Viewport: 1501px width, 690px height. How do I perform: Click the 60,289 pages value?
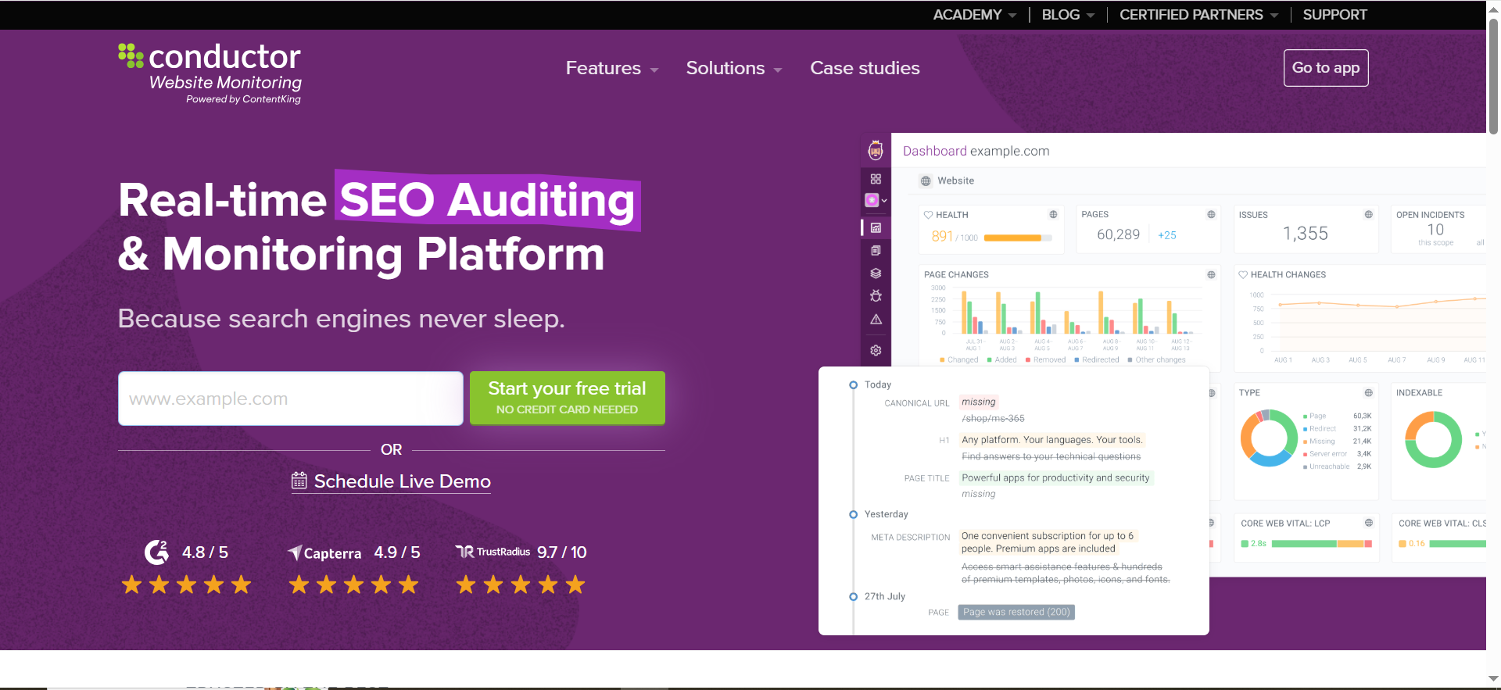(x=1118, y=234)
